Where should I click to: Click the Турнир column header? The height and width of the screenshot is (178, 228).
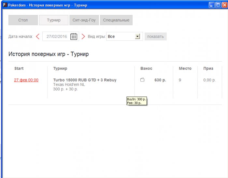tap(60, 68)
